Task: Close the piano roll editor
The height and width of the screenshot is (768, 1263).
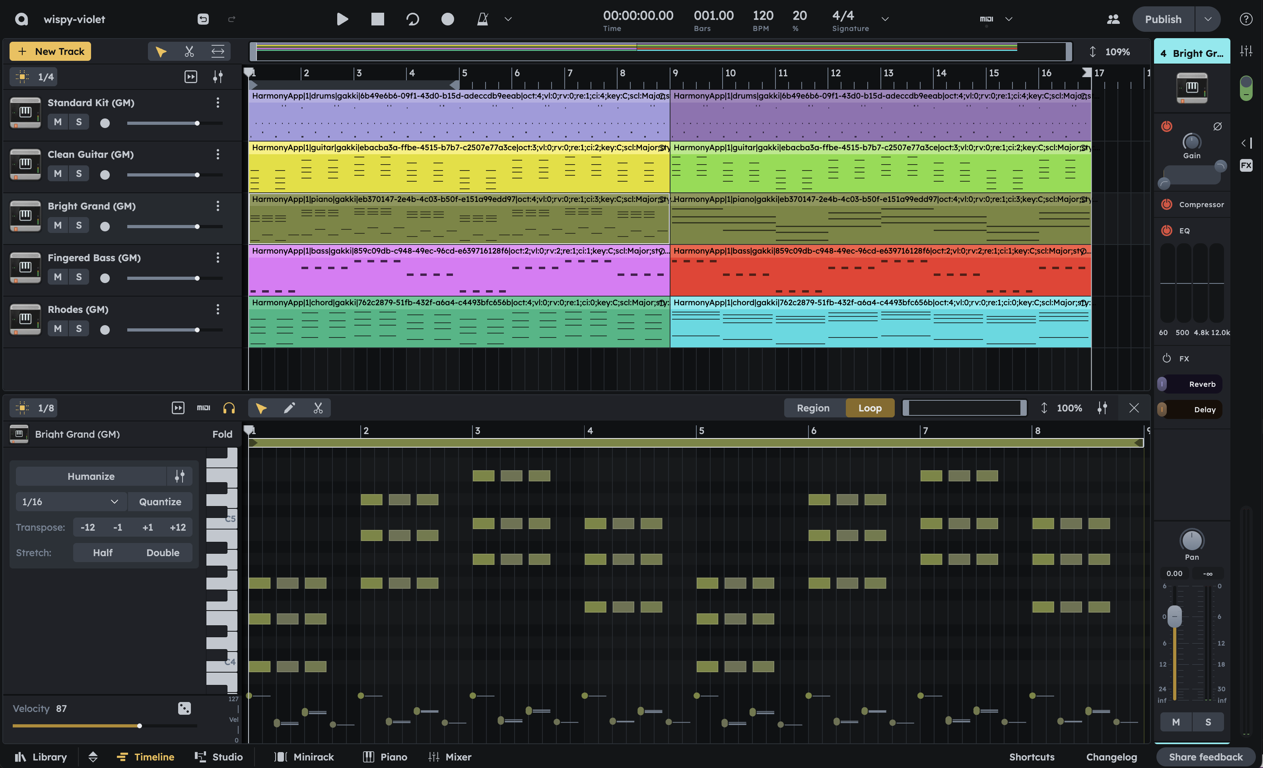Action: [1134, 408]
